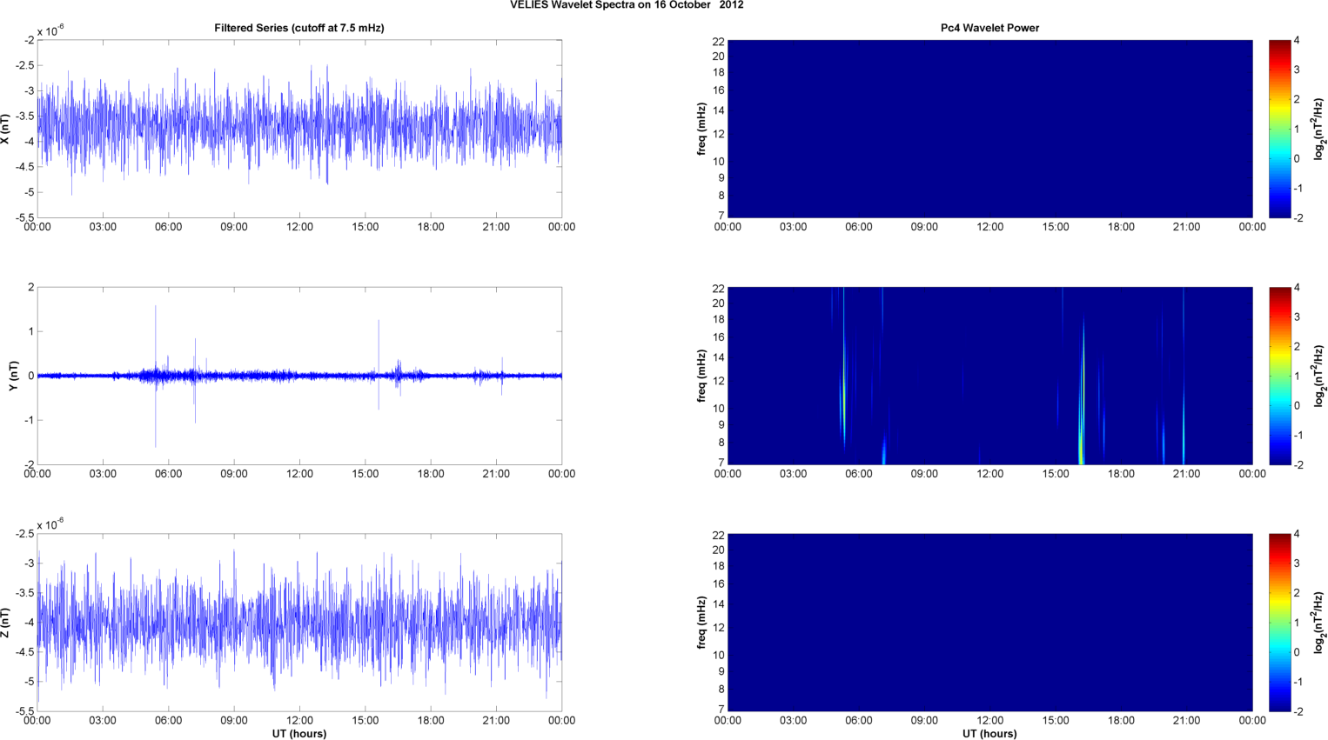Viewport: 1328px width, 740px height.
Task: Click the '4' value atop the Y colorbar
Action: point(1297,288)
